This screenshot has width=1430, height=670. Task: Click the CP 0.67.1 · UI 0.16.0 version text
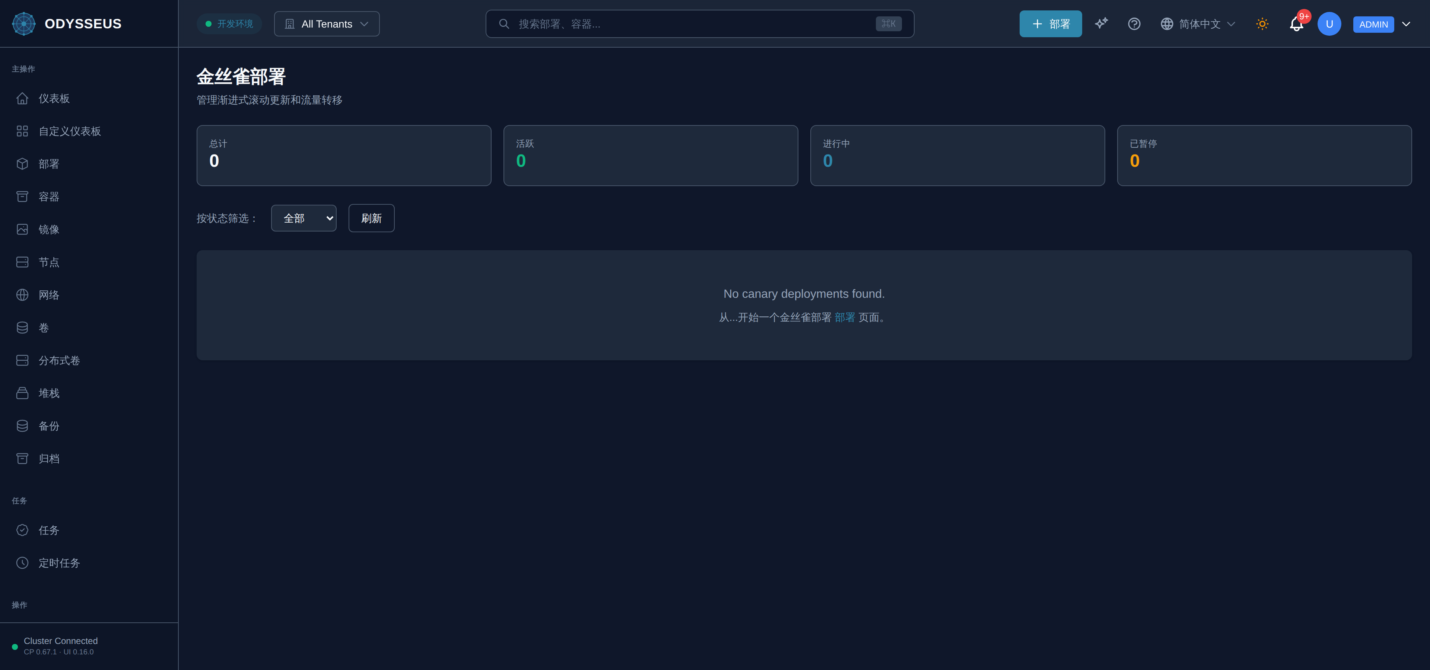59,652
